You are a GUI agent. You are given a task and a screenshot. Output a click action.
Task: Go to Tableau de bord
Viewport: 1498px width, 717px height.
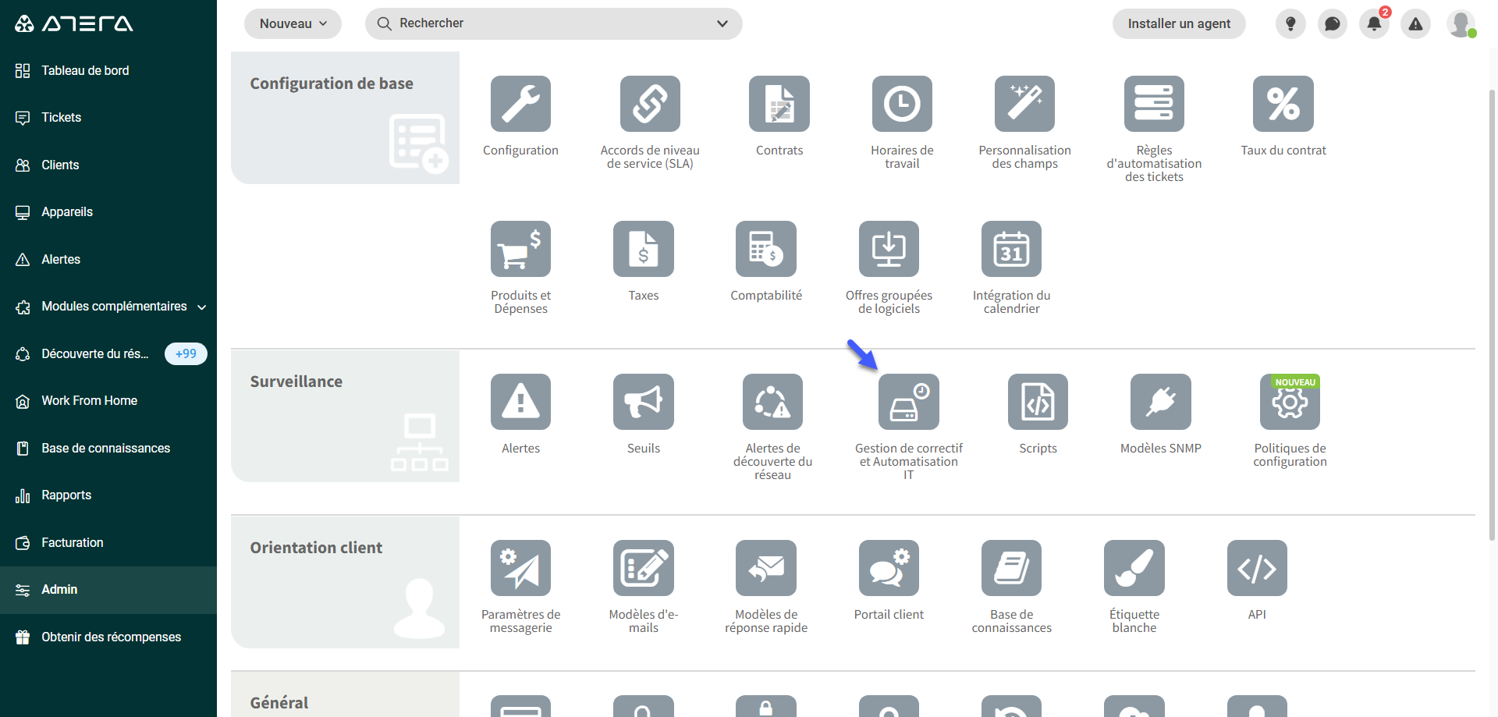pos(109,70)
